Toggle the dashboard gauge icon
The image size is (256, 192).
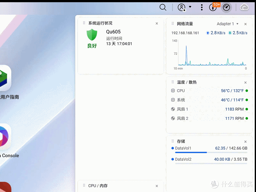coord(226,7)
